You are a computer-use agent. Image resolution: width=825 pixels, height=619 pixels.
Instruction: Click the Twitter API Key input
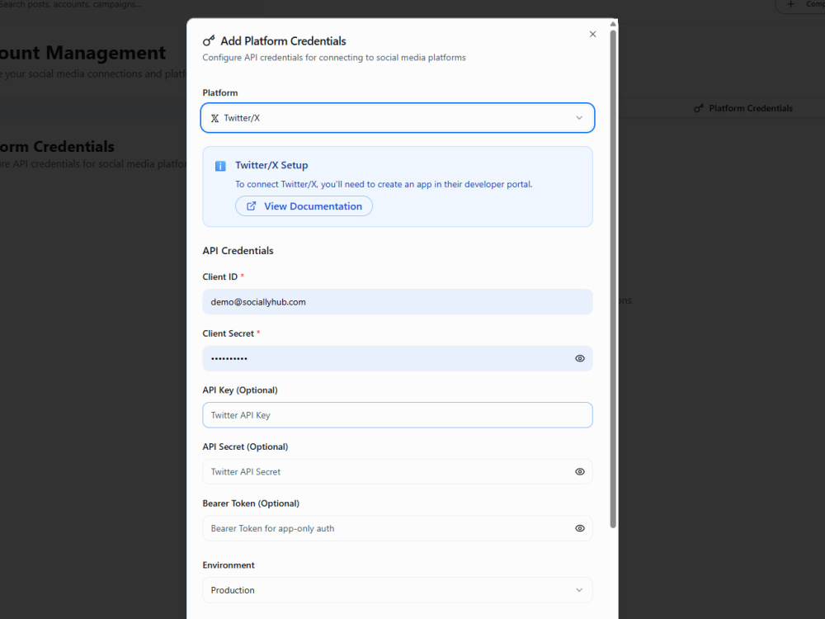[398, 415]
